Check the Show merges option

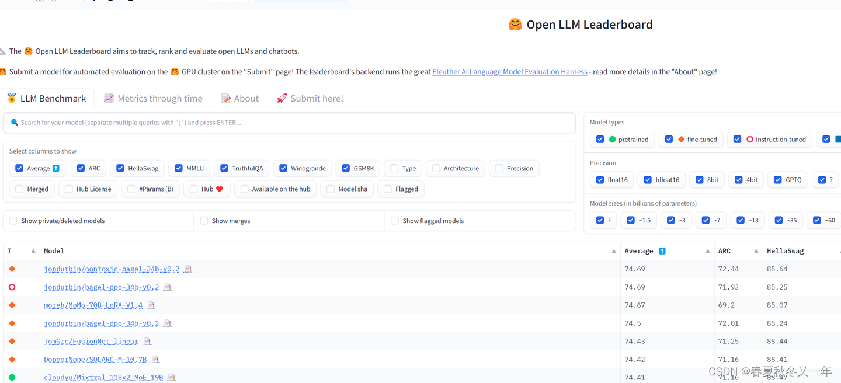204,221
